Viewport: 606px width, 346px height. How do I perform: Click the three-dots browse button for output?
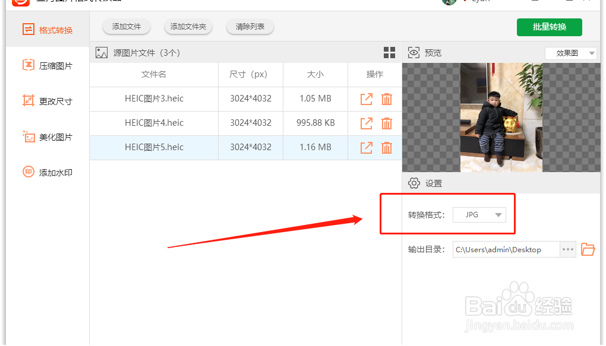click(568, 249)
